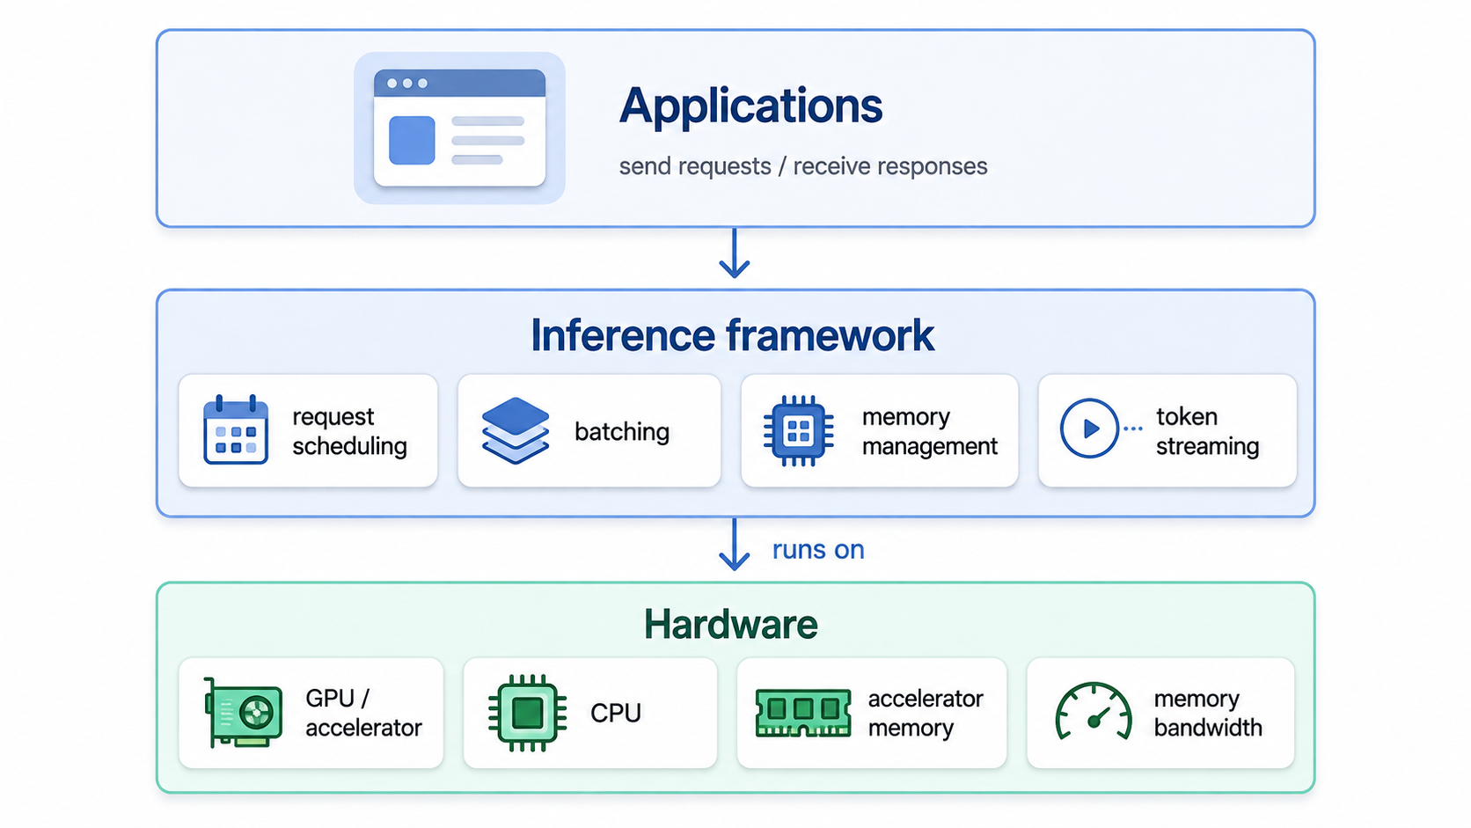Select the 'Inference framework' title
The image size is (1471, 828).
pyautogui.click(x=732, y=335)
